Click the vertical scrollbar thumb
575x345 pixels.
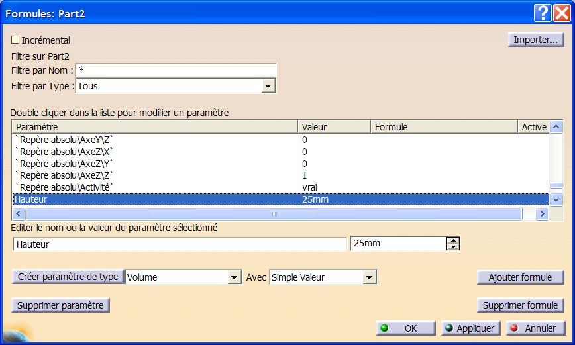(x=556, y=185)
